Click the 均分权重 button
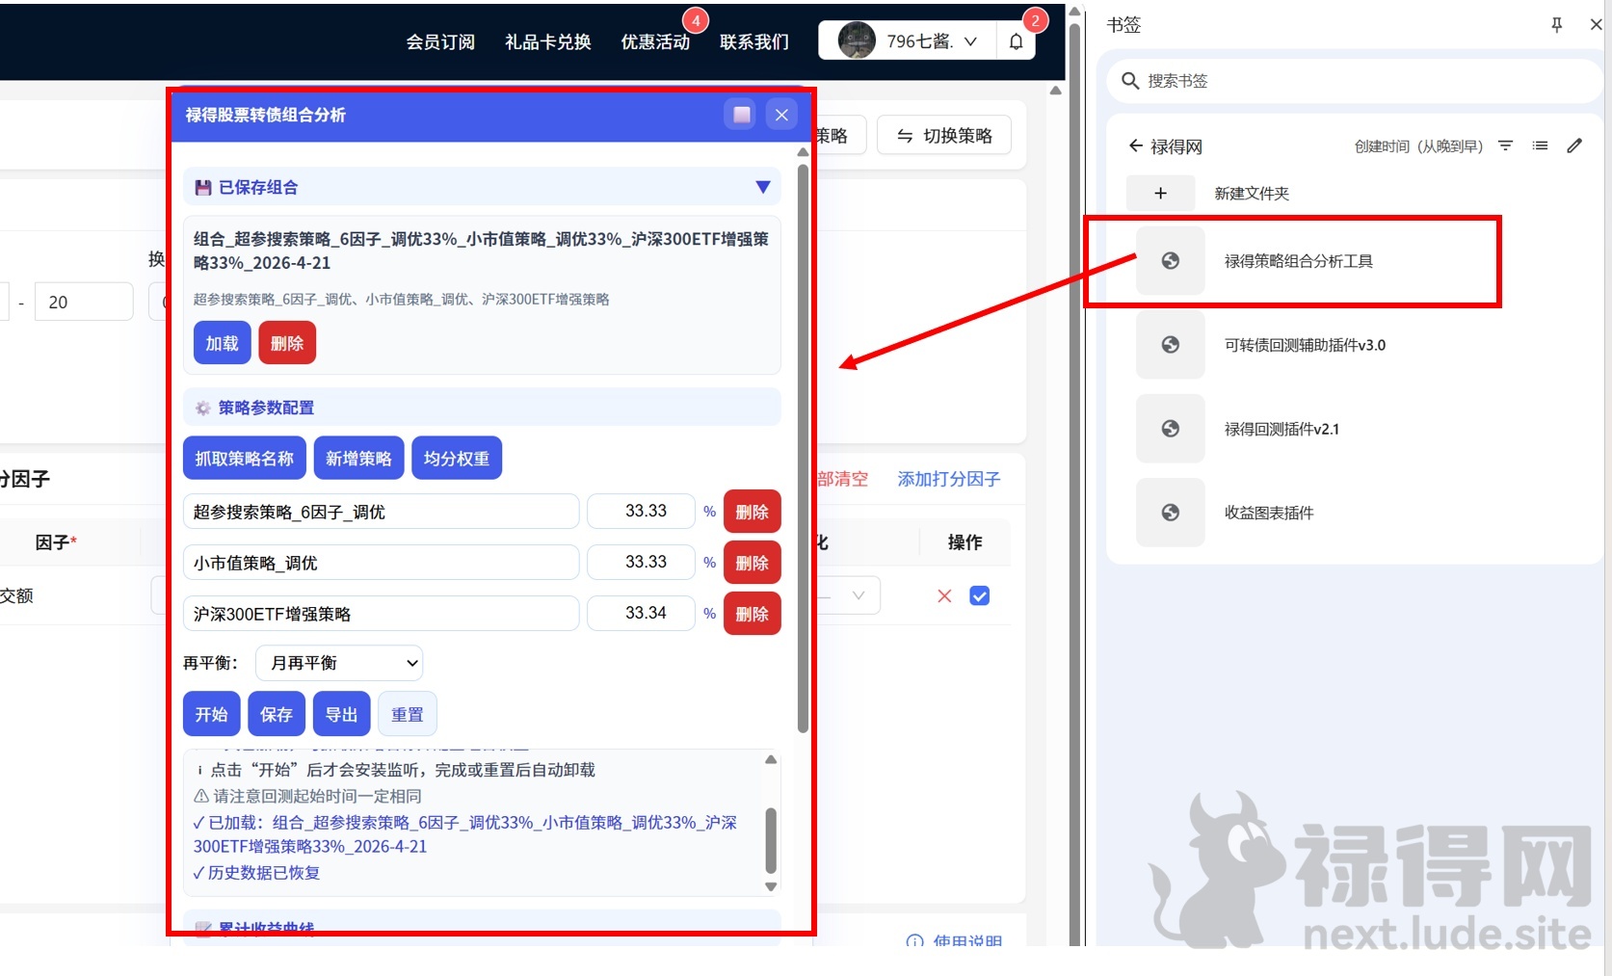The width and height of the screenshot is (1612, 976). pos(457,458)
